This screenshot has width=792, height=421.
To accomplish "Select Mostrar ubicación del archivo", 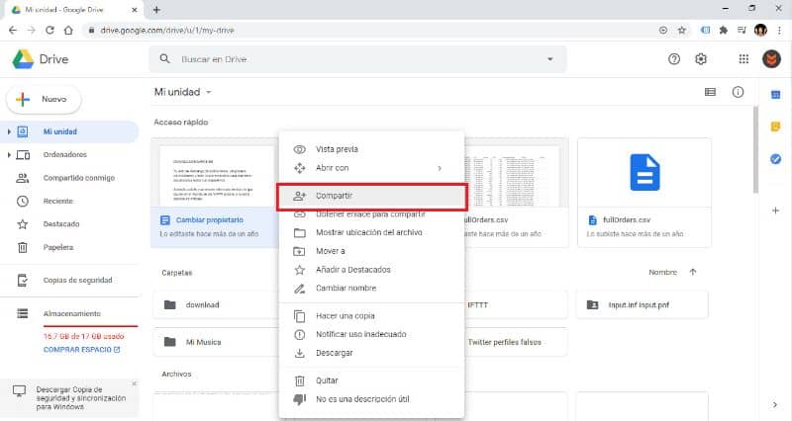I will (x=371, y=232).
